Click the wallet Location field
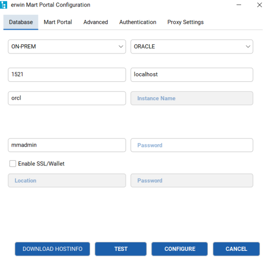 click(67, 181)
